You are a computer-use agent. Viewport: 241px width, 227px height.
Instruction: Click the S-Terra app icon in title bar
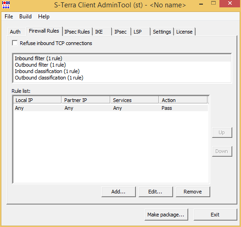click(x=6, y=5)
